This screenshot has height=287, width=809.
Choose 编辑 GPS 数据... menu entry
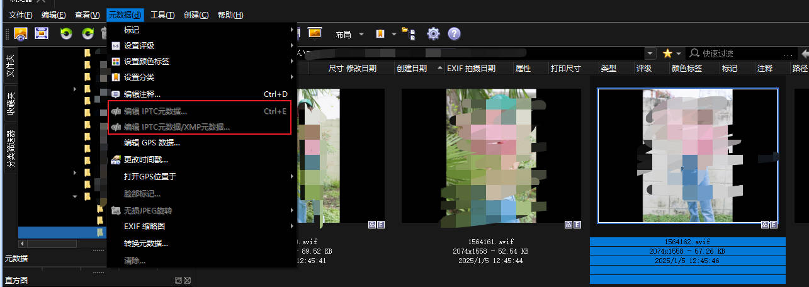pos(201,143)
